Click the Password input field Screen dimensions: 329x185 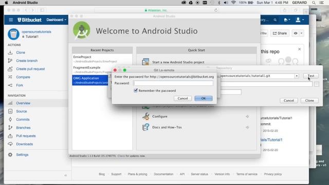pyautogui.click(x=173, y=83)
